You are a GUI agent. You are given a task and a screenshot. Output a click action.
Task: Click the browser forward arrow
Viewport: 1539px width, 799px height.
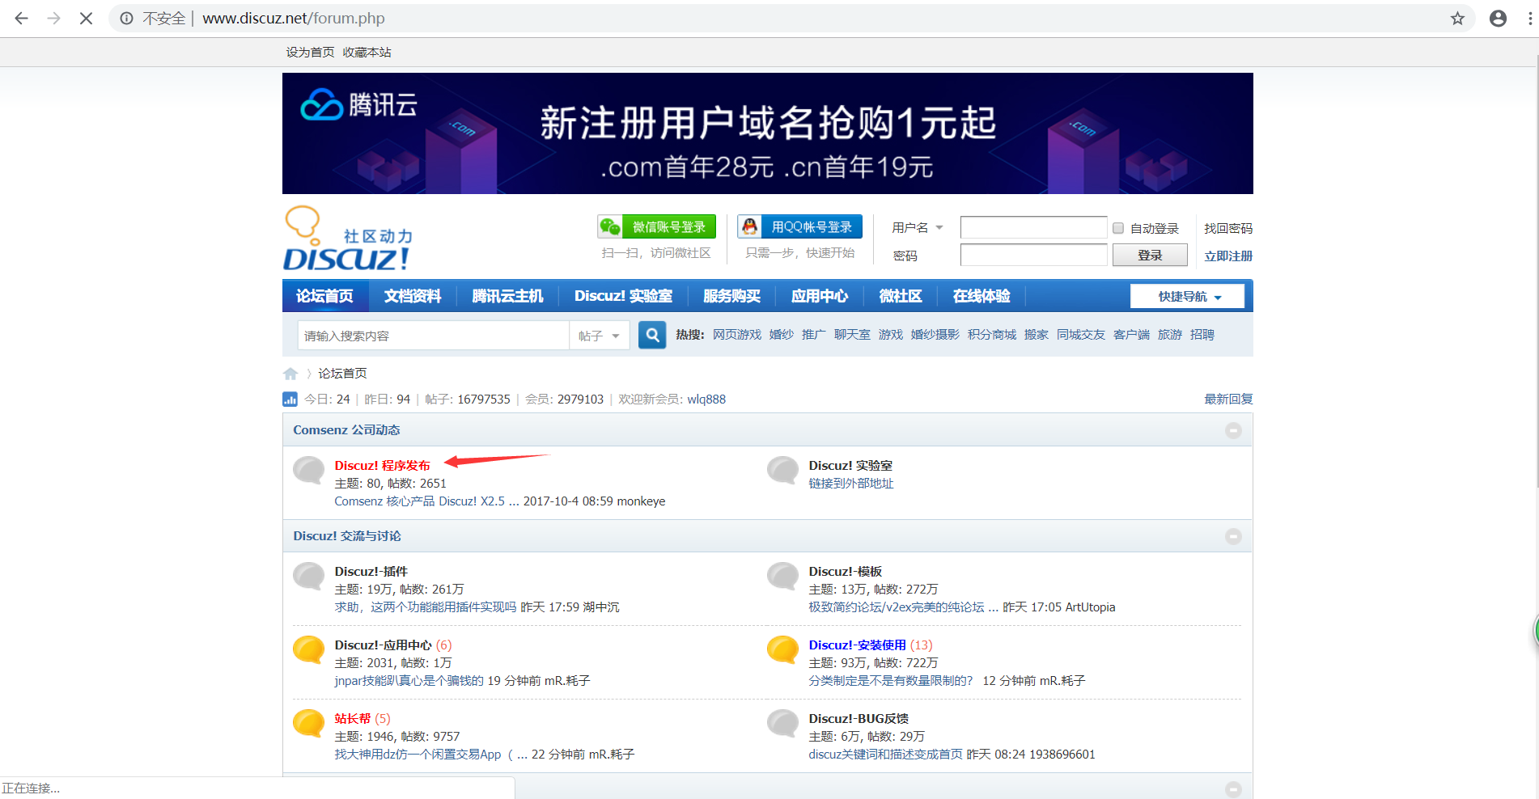(53, 18)
